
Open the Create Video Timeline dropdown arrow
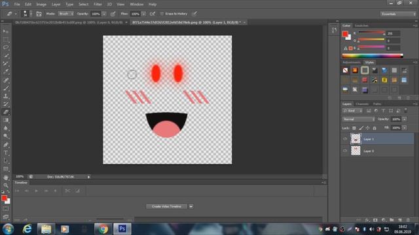click(191, 206)
